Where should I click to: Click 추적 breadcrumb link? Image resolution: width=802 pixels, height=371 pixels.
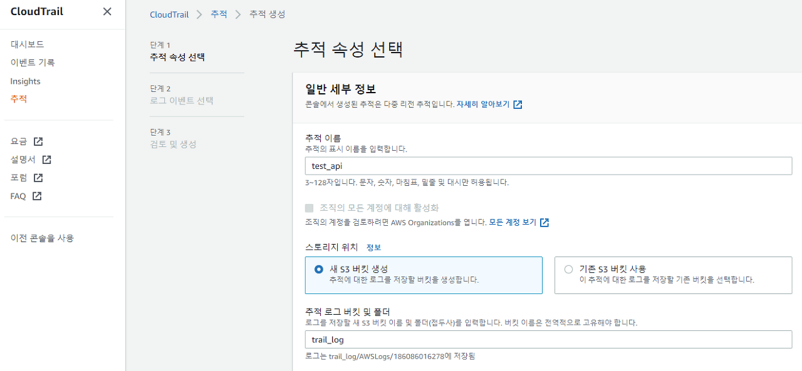pyautogui.click(x=219, y=14)
